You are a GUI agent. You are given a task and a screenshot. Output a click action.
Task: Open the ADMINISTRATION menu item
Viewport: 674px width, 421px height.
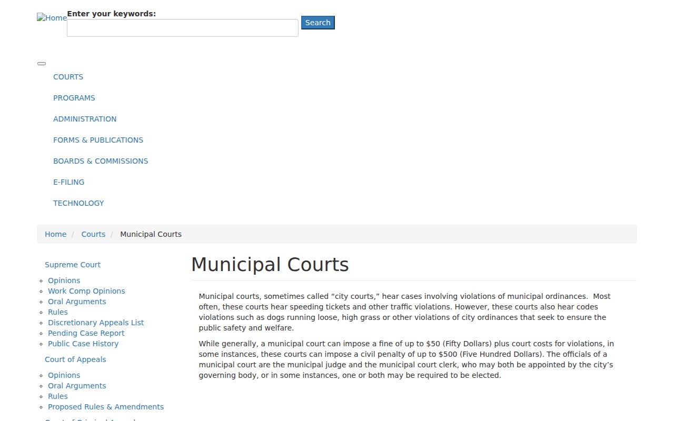coord(85,119)
